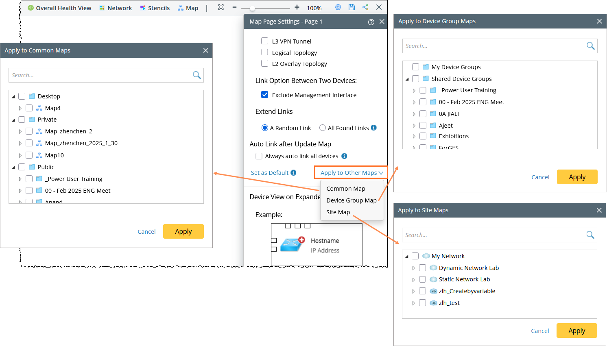Open map settings gear icon

point(338,7)
